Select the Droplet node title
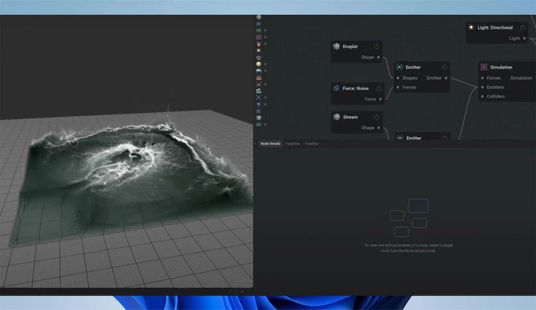Screen dimensions: 536x310 (350, 46)
